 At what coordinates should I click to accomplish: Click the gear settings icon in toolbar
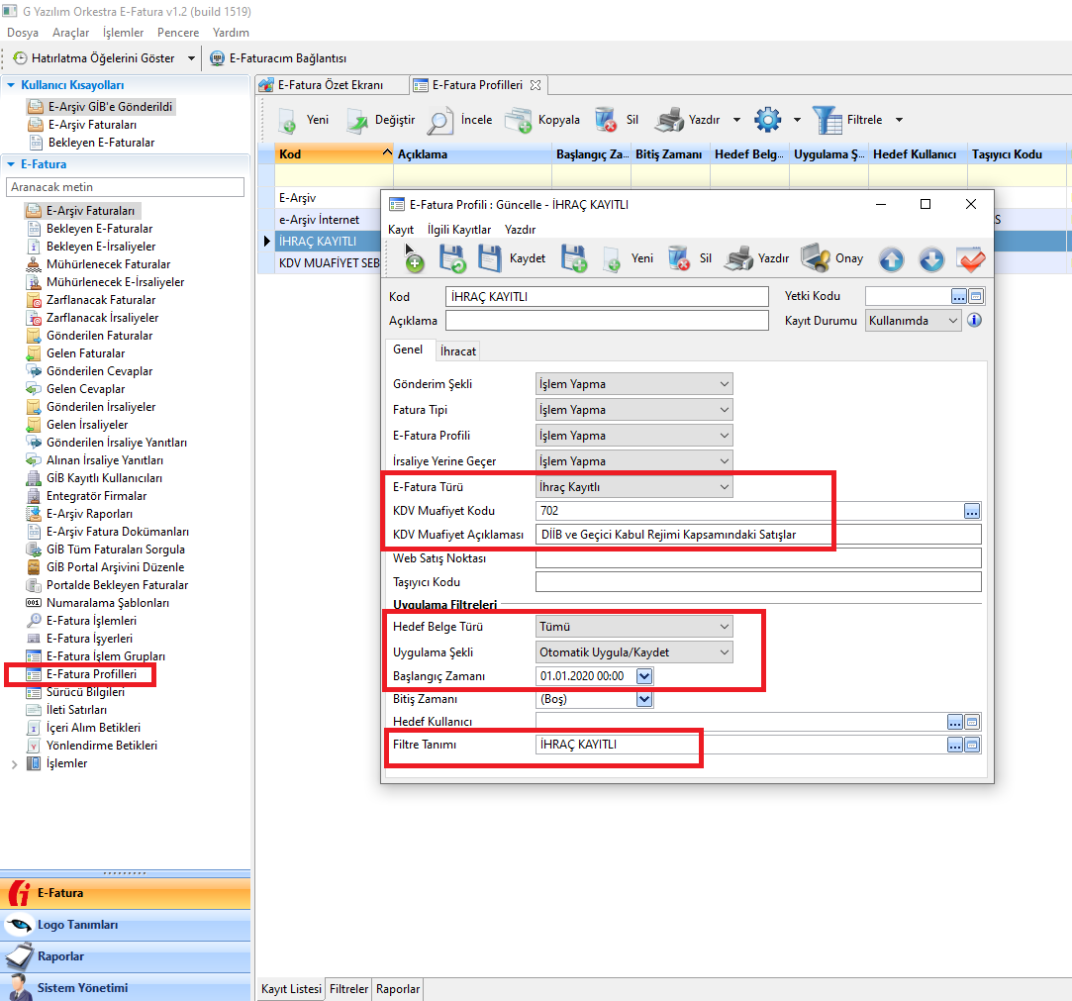pos(767,120)
